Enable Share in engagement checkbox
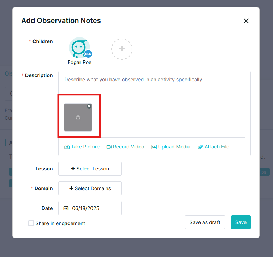The image size is (273, 257). tap(31, 223)
